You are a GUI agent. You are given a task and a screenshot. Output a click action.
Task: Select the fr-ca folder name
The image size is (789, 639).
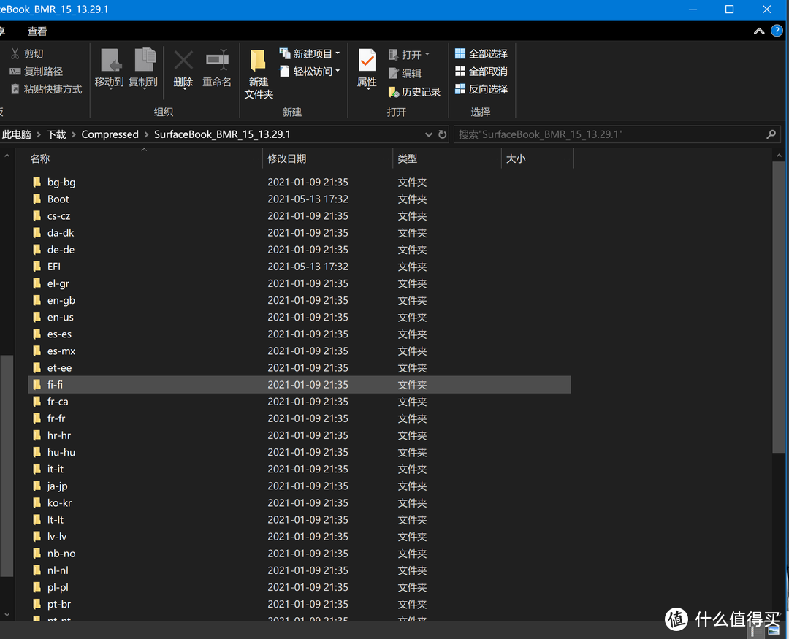58,402
